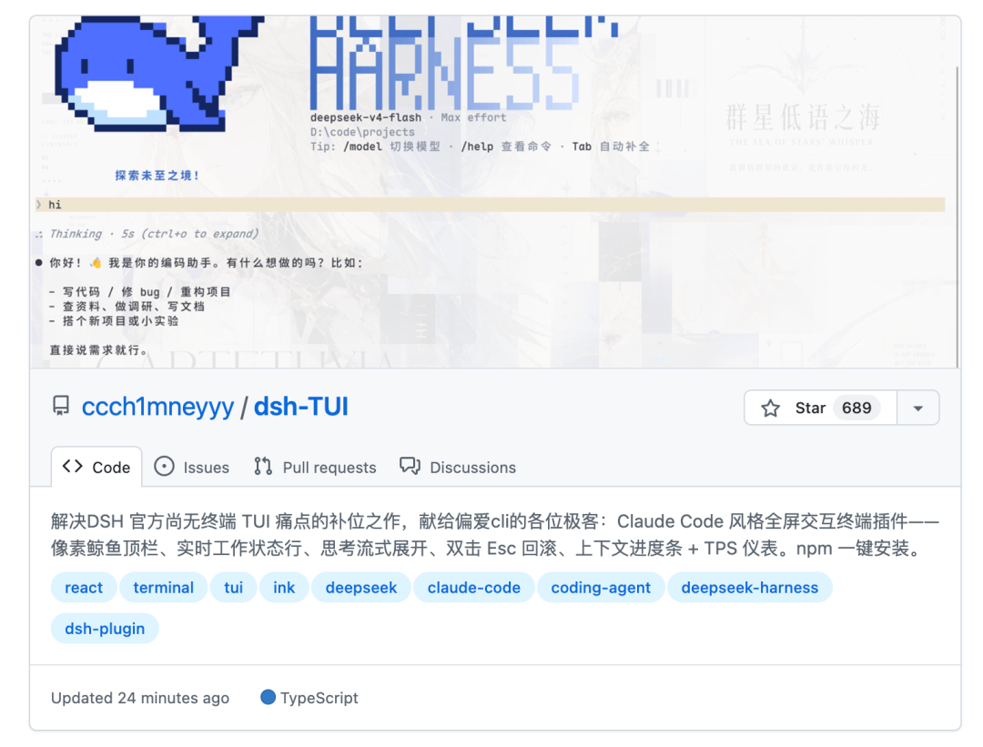Click the '群星低语之海' heading in preview
The width and height of the screenshot is (983, 747).
(x=803, y=117)
